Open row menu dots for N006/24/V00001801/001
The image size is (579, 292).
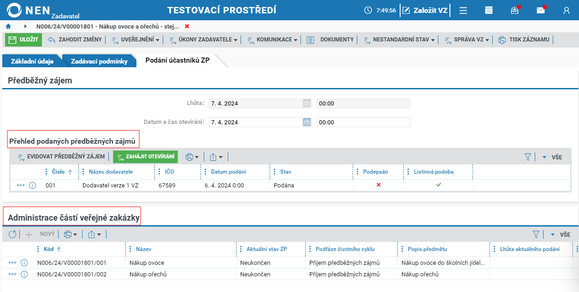12,263
